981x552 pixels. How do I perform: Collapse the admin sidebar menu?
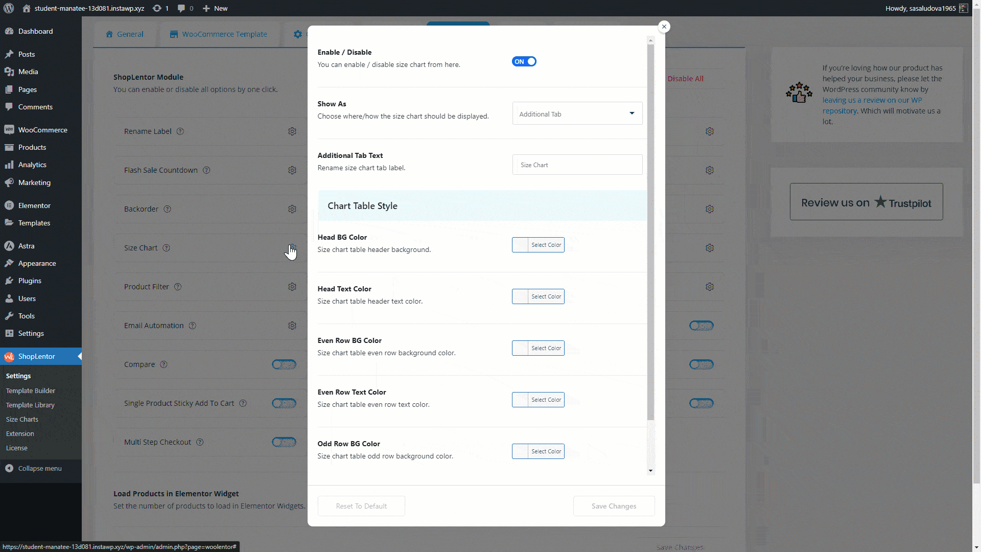(39, 468)
